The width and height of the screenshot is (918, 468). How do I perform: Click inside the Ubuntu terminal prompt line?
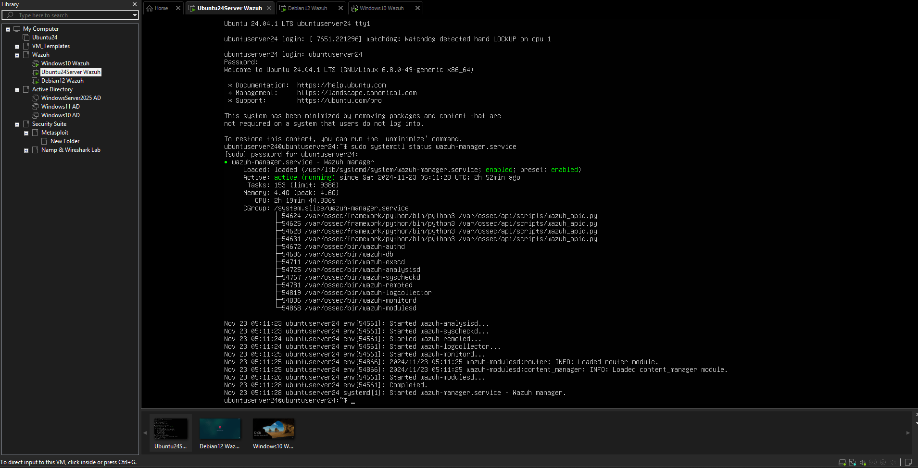[x=289, y=400]
